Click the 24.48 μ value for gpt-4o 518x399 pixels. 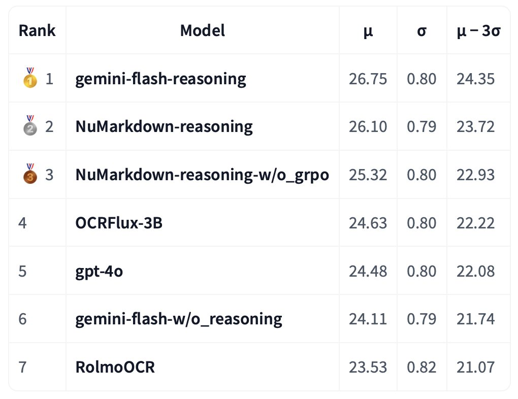pos(368,271)
